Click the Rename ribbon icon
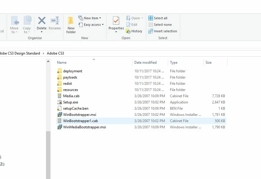Viewport: 261px width, 179px height. [55, 21]
